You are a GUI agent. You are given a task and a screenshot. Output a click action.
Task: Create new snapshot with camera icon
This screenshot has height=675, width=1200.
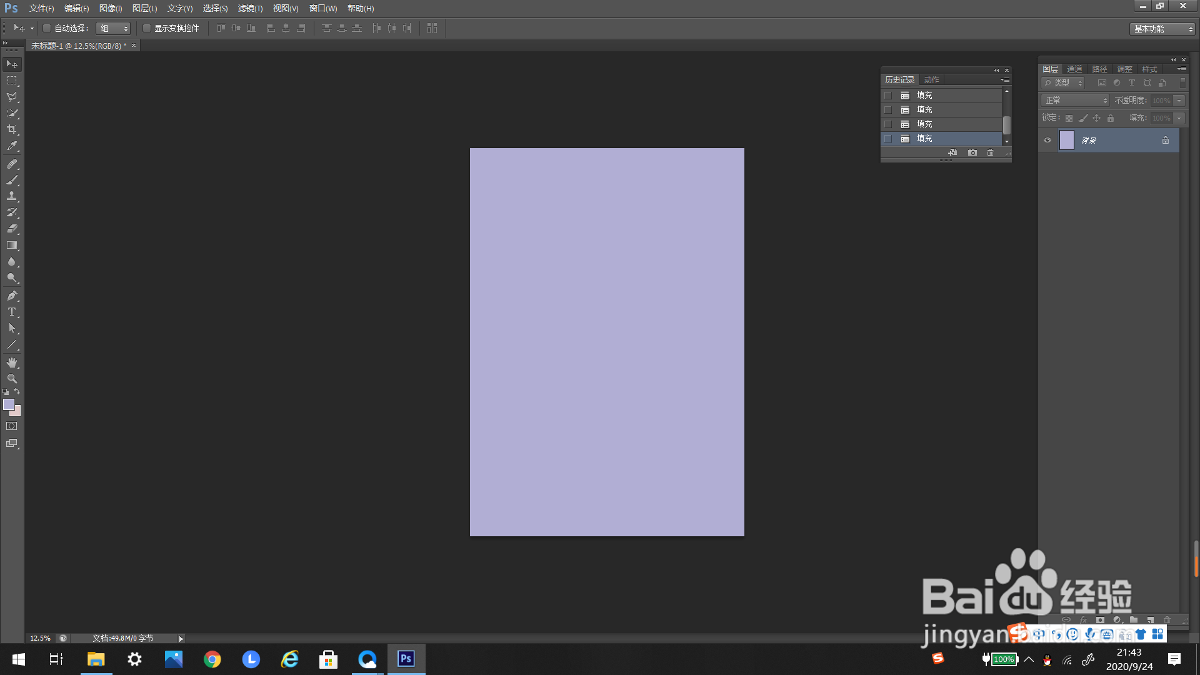tap(972, 152)
